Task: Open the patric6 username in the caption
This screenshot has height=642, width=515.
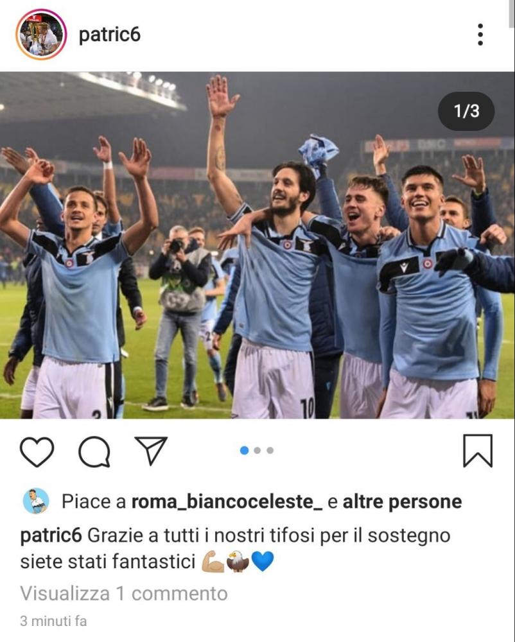Action: [x=51, y=536]
